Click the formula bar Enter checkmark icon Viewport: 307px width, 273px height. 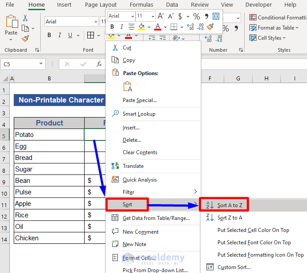click(83, 64)
